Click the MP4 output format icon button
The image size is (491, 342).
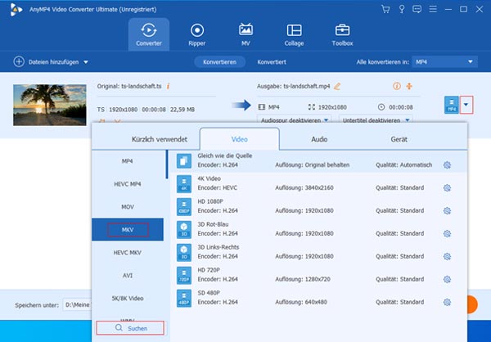[x=452, y=105]
